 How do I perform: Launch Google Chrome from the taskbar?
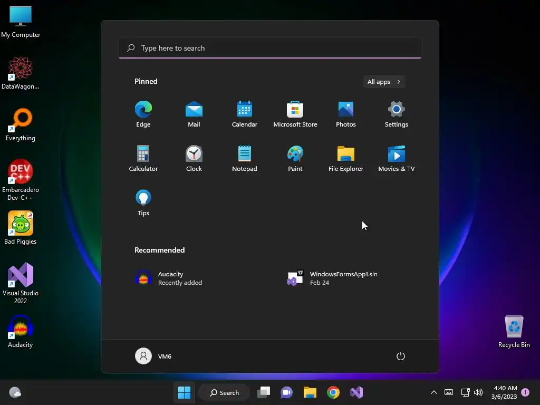333,392
